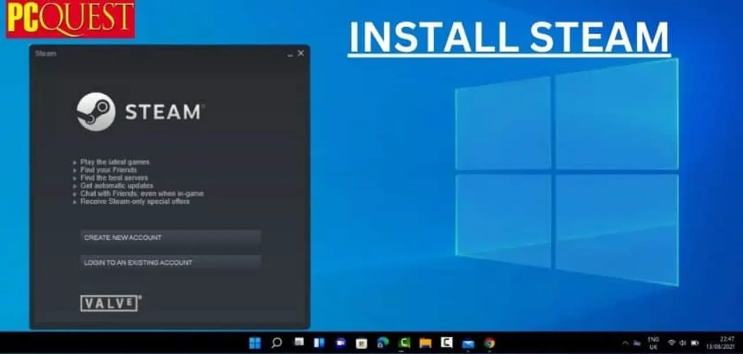Open the clock showing 22:47
743x354 pixels.
(x=720, y=343)
